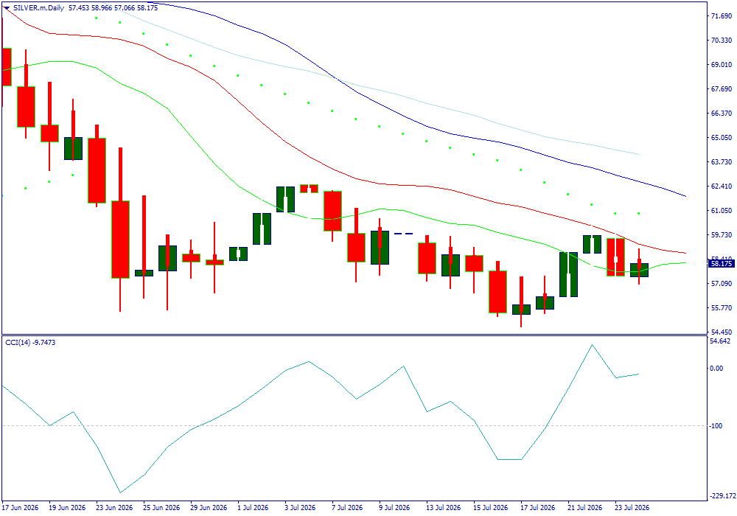Click the 67.690 price axis label

coord(722,88)
